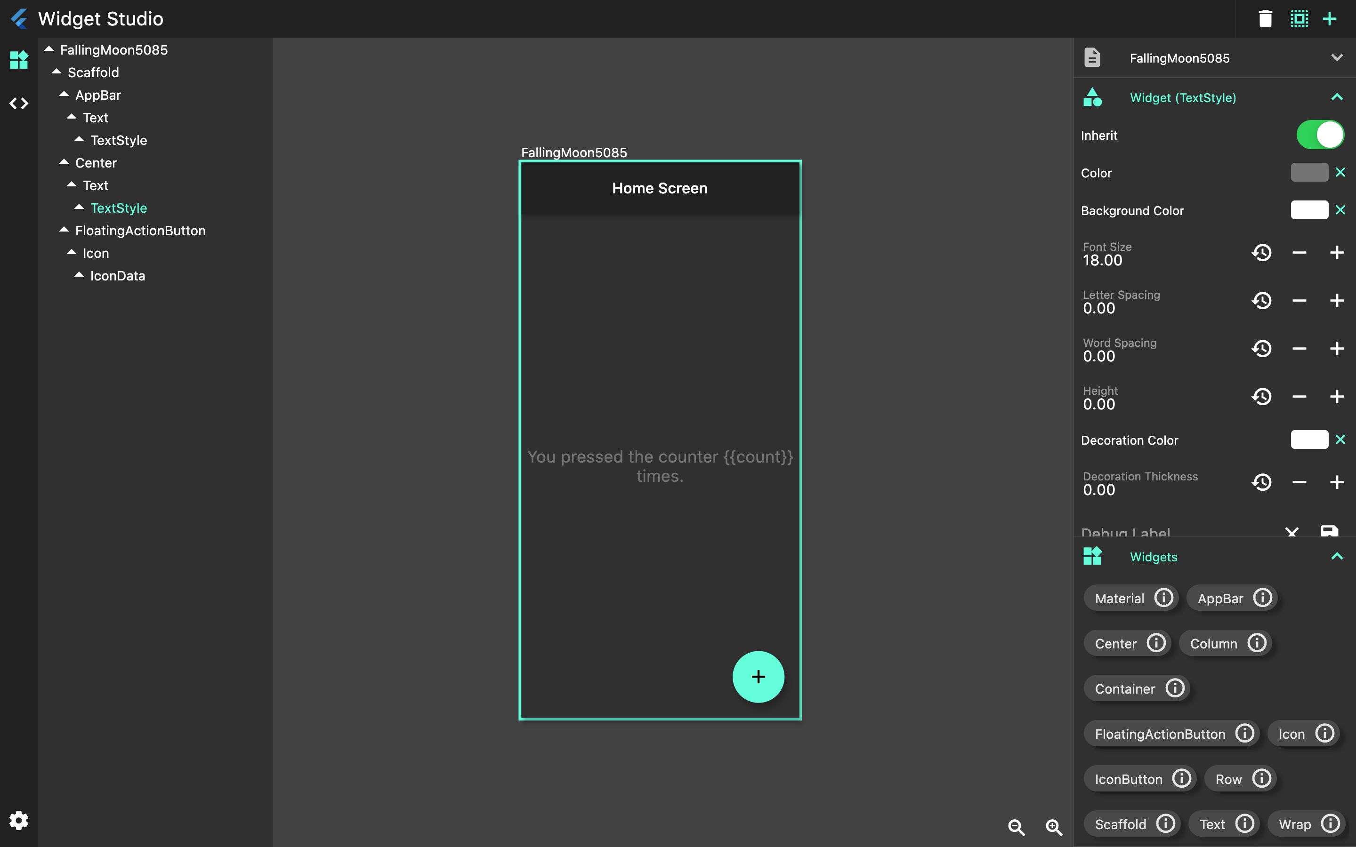Click Font Size increment stepper button
This screenshot has height=847, width=1356.
click(1337, 253)
